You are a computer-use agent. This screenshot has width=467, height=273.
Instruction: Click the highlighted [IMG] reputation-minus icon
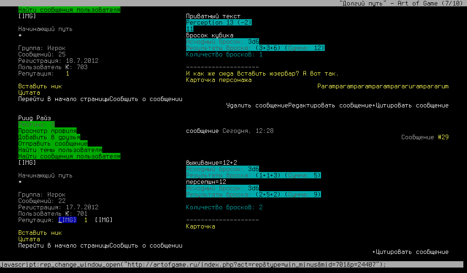pyautogui.click(x=67, y=220)
